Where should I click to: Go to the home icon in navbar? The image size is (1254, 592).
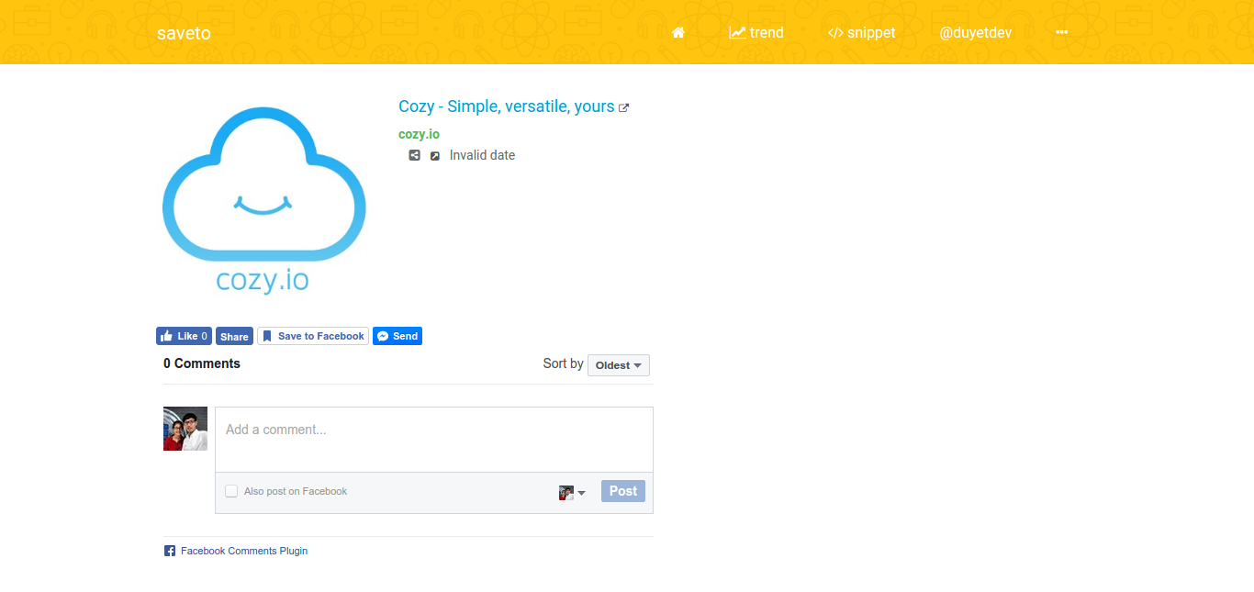[x=678, y=33]
